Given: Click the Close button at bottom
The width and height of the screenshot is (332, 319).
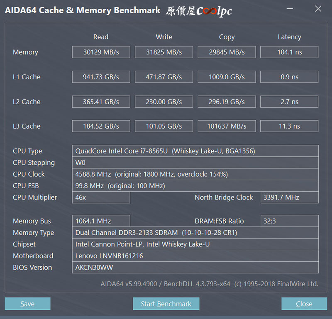Looking at the screenshot, I should pos(304,304).
